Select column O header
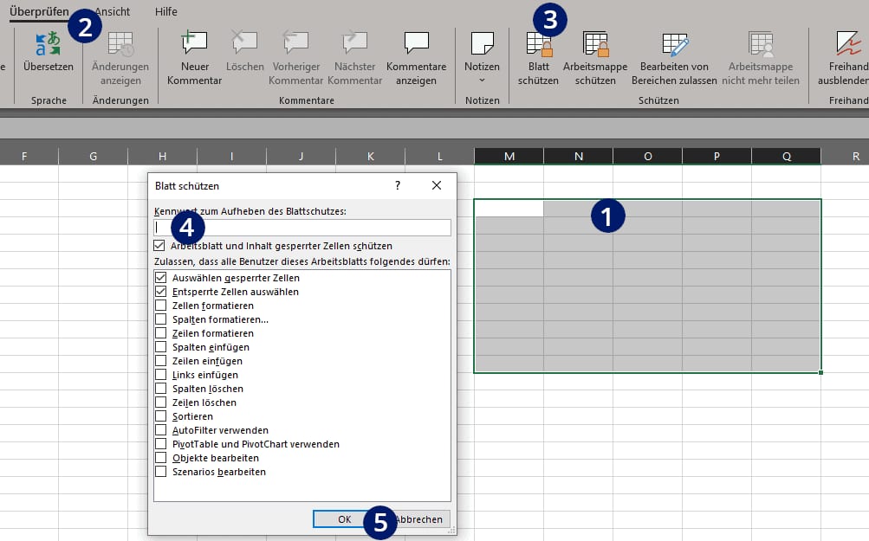Image resolution: width=869 pixels, height=541 pixels. 647,156
